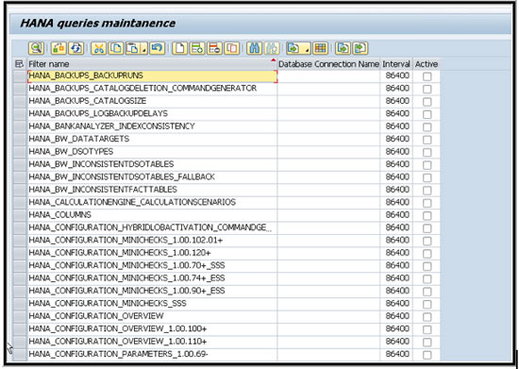The width and height of the screenshot is (519, 369).
Task: Click the Database Connection Name column header
Action: [328, 64]
